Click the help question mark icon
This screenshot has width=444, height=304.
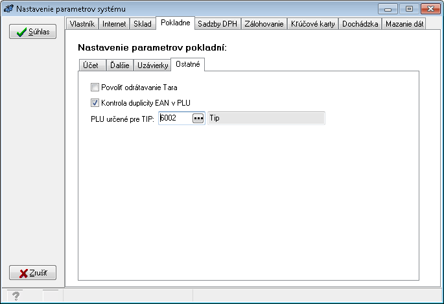[x=16, y=296]
